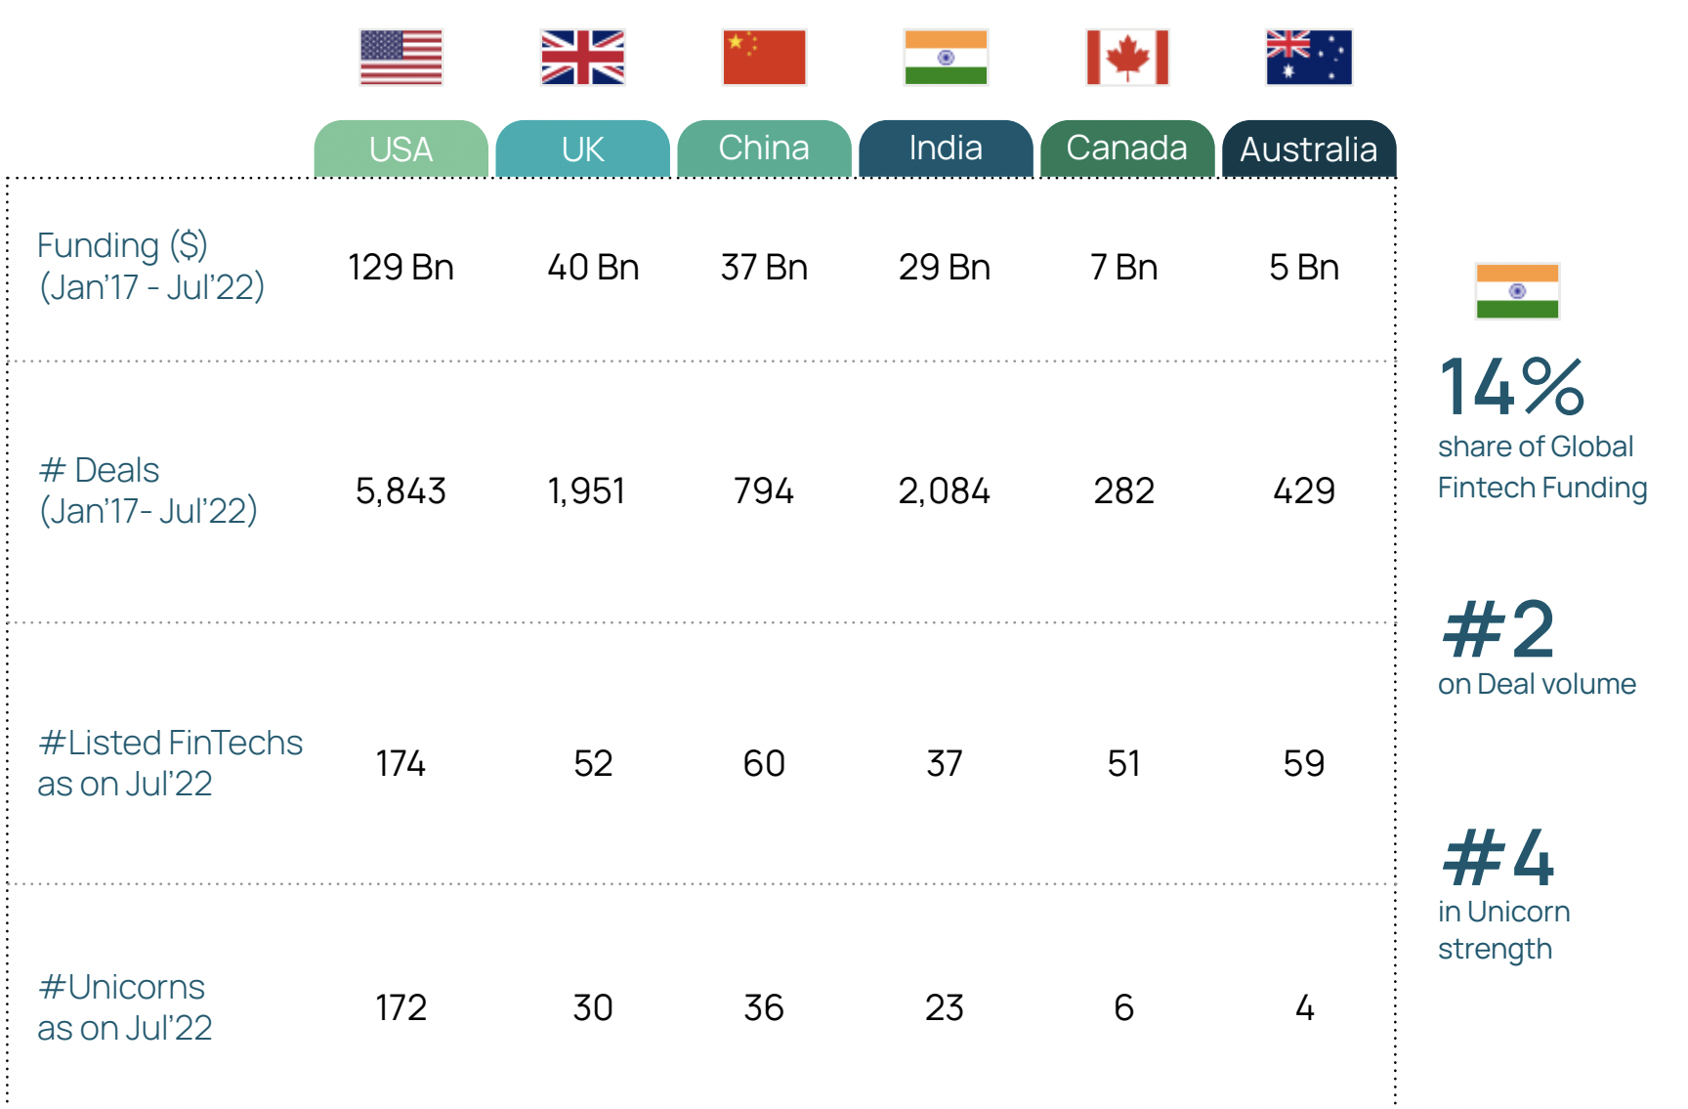Click the Funding ($) row label

click(150, 266)
